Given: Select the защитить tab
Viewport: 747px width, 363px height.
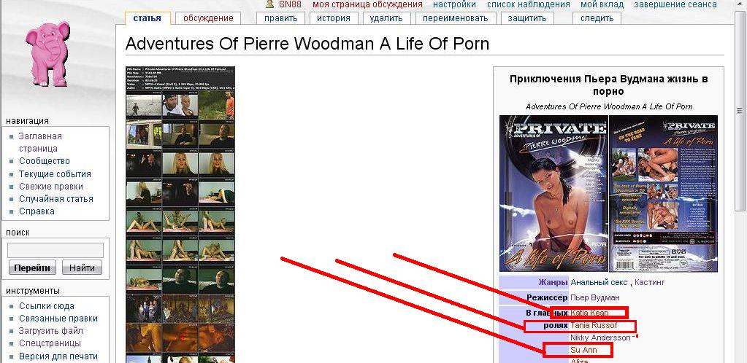Looking at the screenshot, I should [527, 18].
